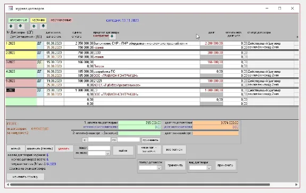Click the up arrow under the оплаченные label
Image resolution: width=306 pixels, height=193 pixels.
[11, 26]
